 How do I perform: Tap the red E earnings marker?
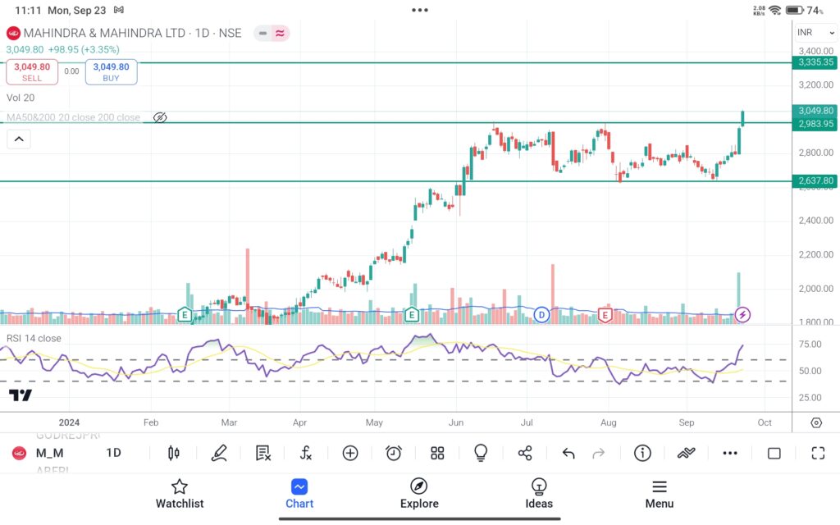click(605, 314)
